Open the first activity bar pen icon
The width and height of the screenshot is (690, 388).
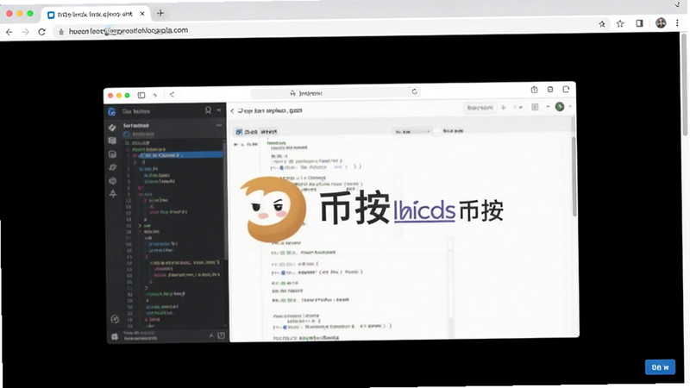pos(113,128)
